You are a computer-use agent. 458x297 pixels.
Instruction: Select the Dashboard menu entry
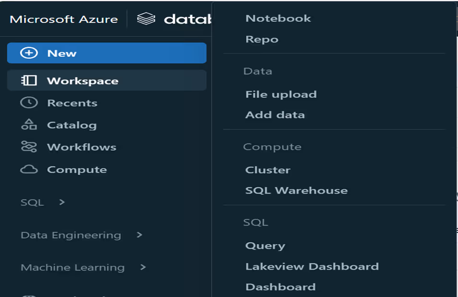280,287
